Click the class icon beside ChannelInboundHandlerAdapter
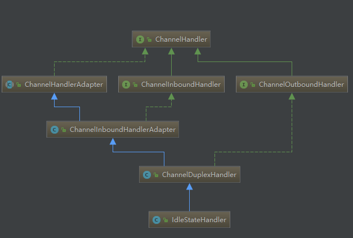The width and height of the screenshot is (353, 238). click(x=54, y=130)
